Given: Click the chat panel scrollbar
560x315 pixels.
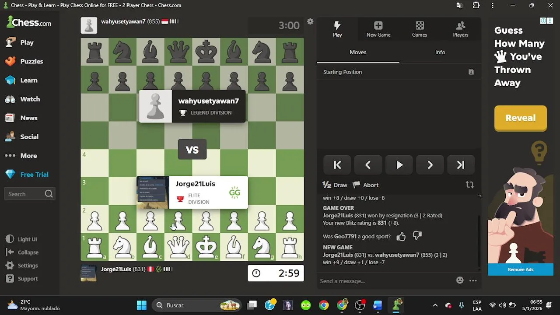Looking at the screenshot, I should click(480, 241).
